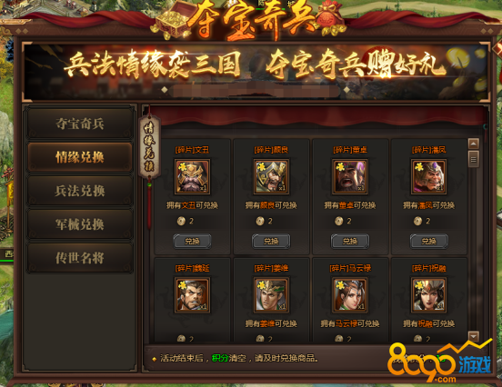Select the 祝融 fragment portrait icon
The width and height of the screenshot is (502, 387).
[428, 295]
